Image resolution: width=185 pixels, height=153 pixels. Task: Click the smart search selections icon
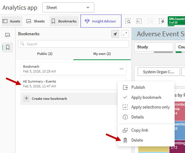128,21
